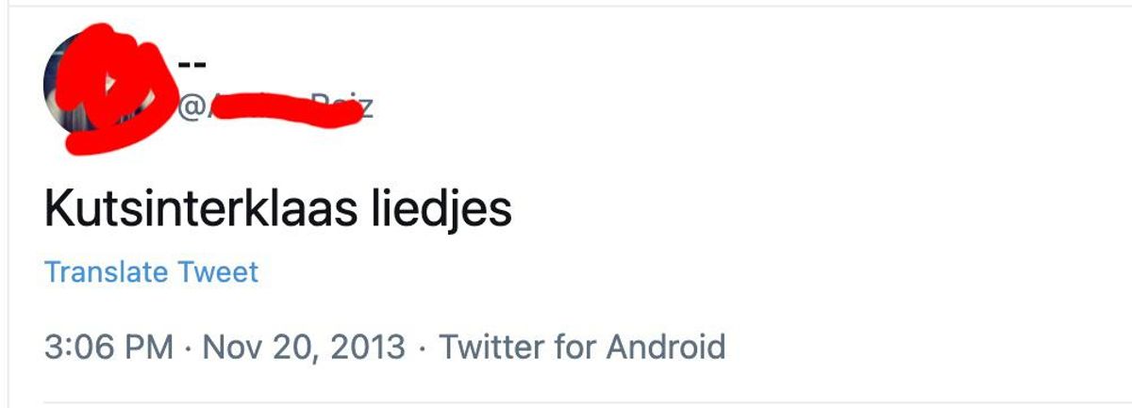This screenshot has width=1132, height=408.
Task: Open the 3:06 PM timestamp
Action: pos(109,347)
